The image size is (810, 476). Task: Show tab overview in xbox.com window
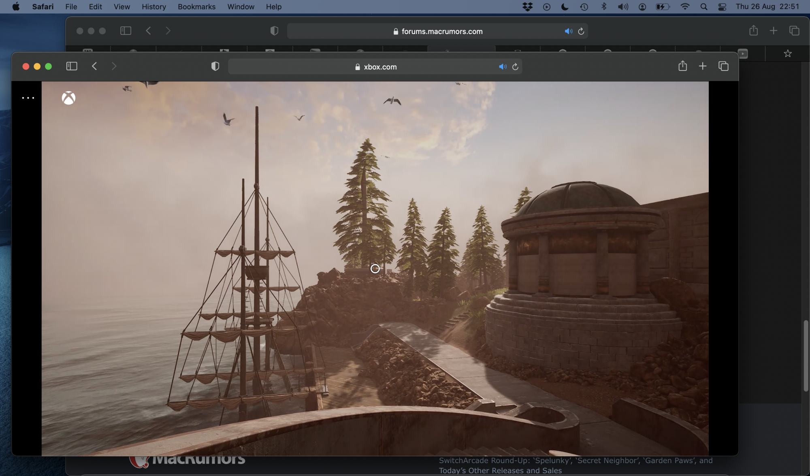click(x=723, y=66)
